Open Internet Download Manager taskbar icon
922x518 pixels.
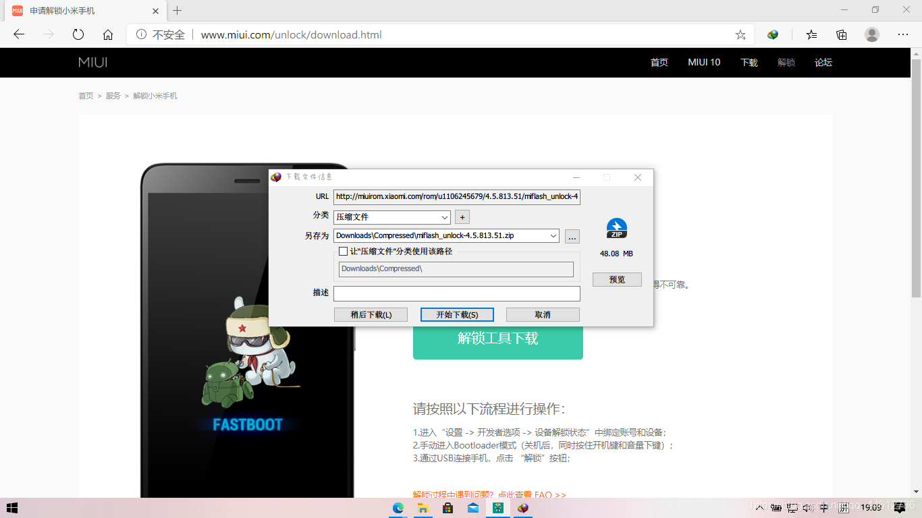point(523,508)
